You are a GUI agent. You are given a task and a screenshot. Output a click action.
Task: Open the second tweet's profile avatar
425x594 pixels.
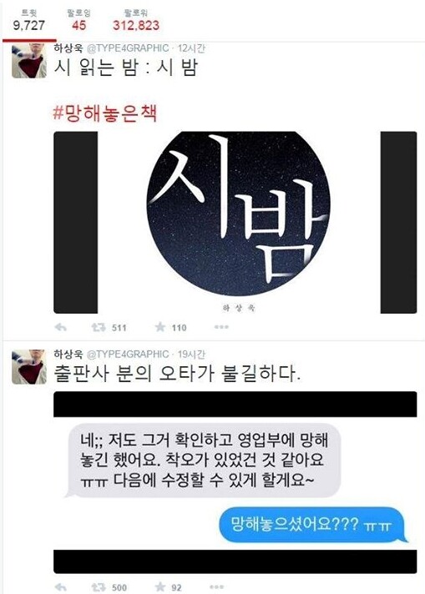[29, 367]
